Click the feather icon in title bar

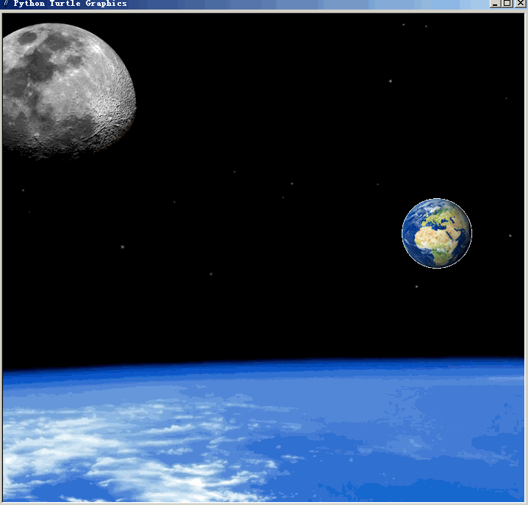click(6, 4)
